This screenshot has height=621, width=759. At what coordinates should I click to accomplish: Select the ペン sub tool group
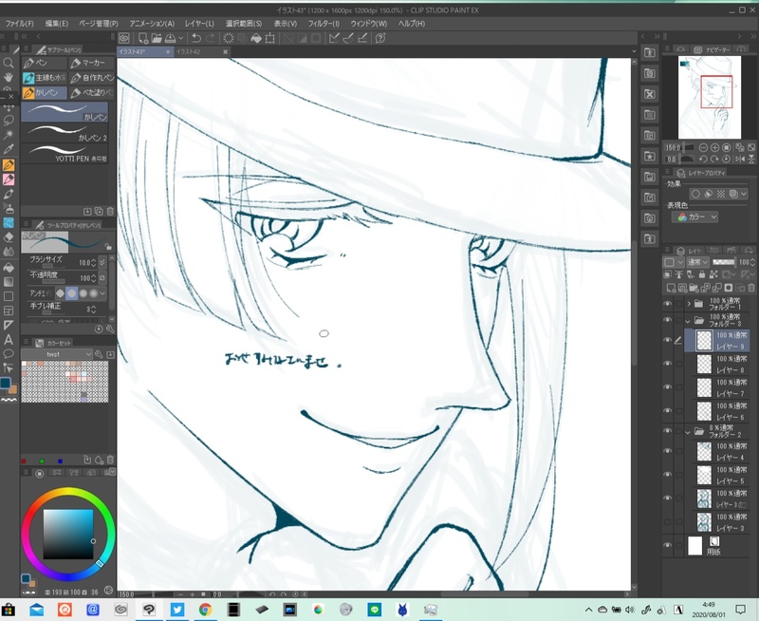pos(44,63)
